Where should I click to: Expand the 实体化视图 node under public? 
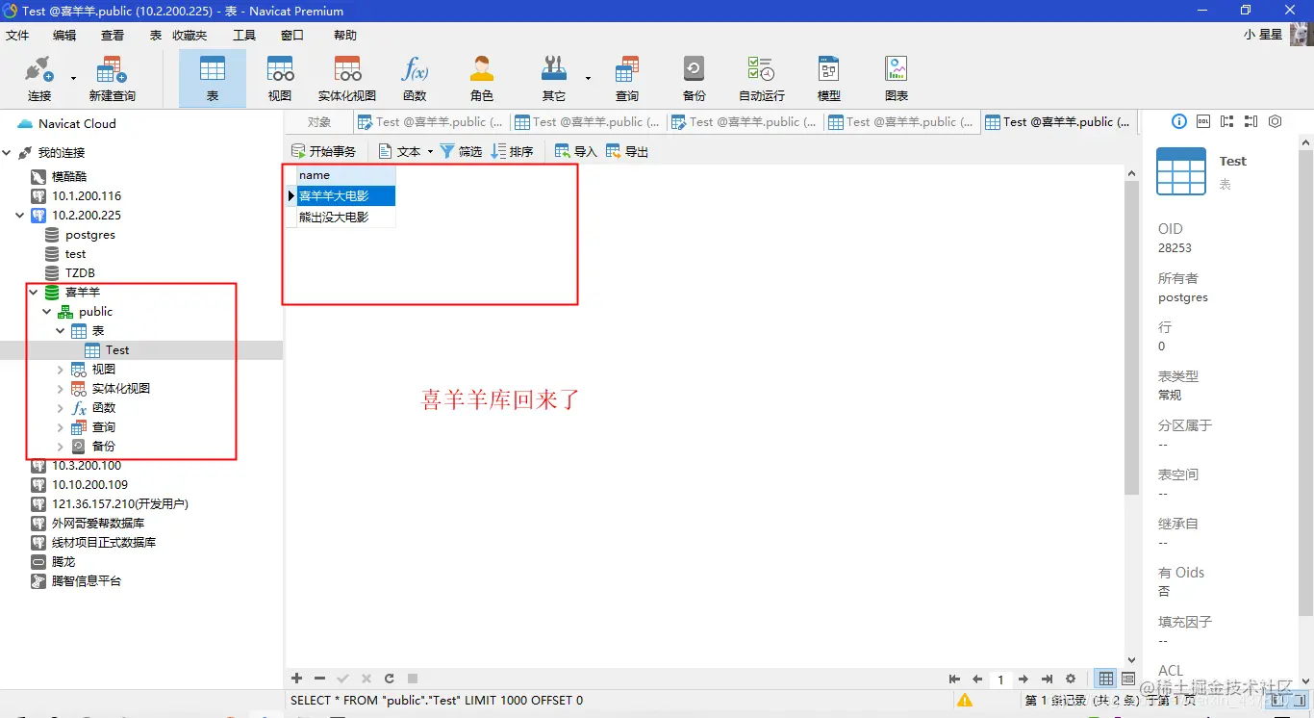(x=60, y=388)
